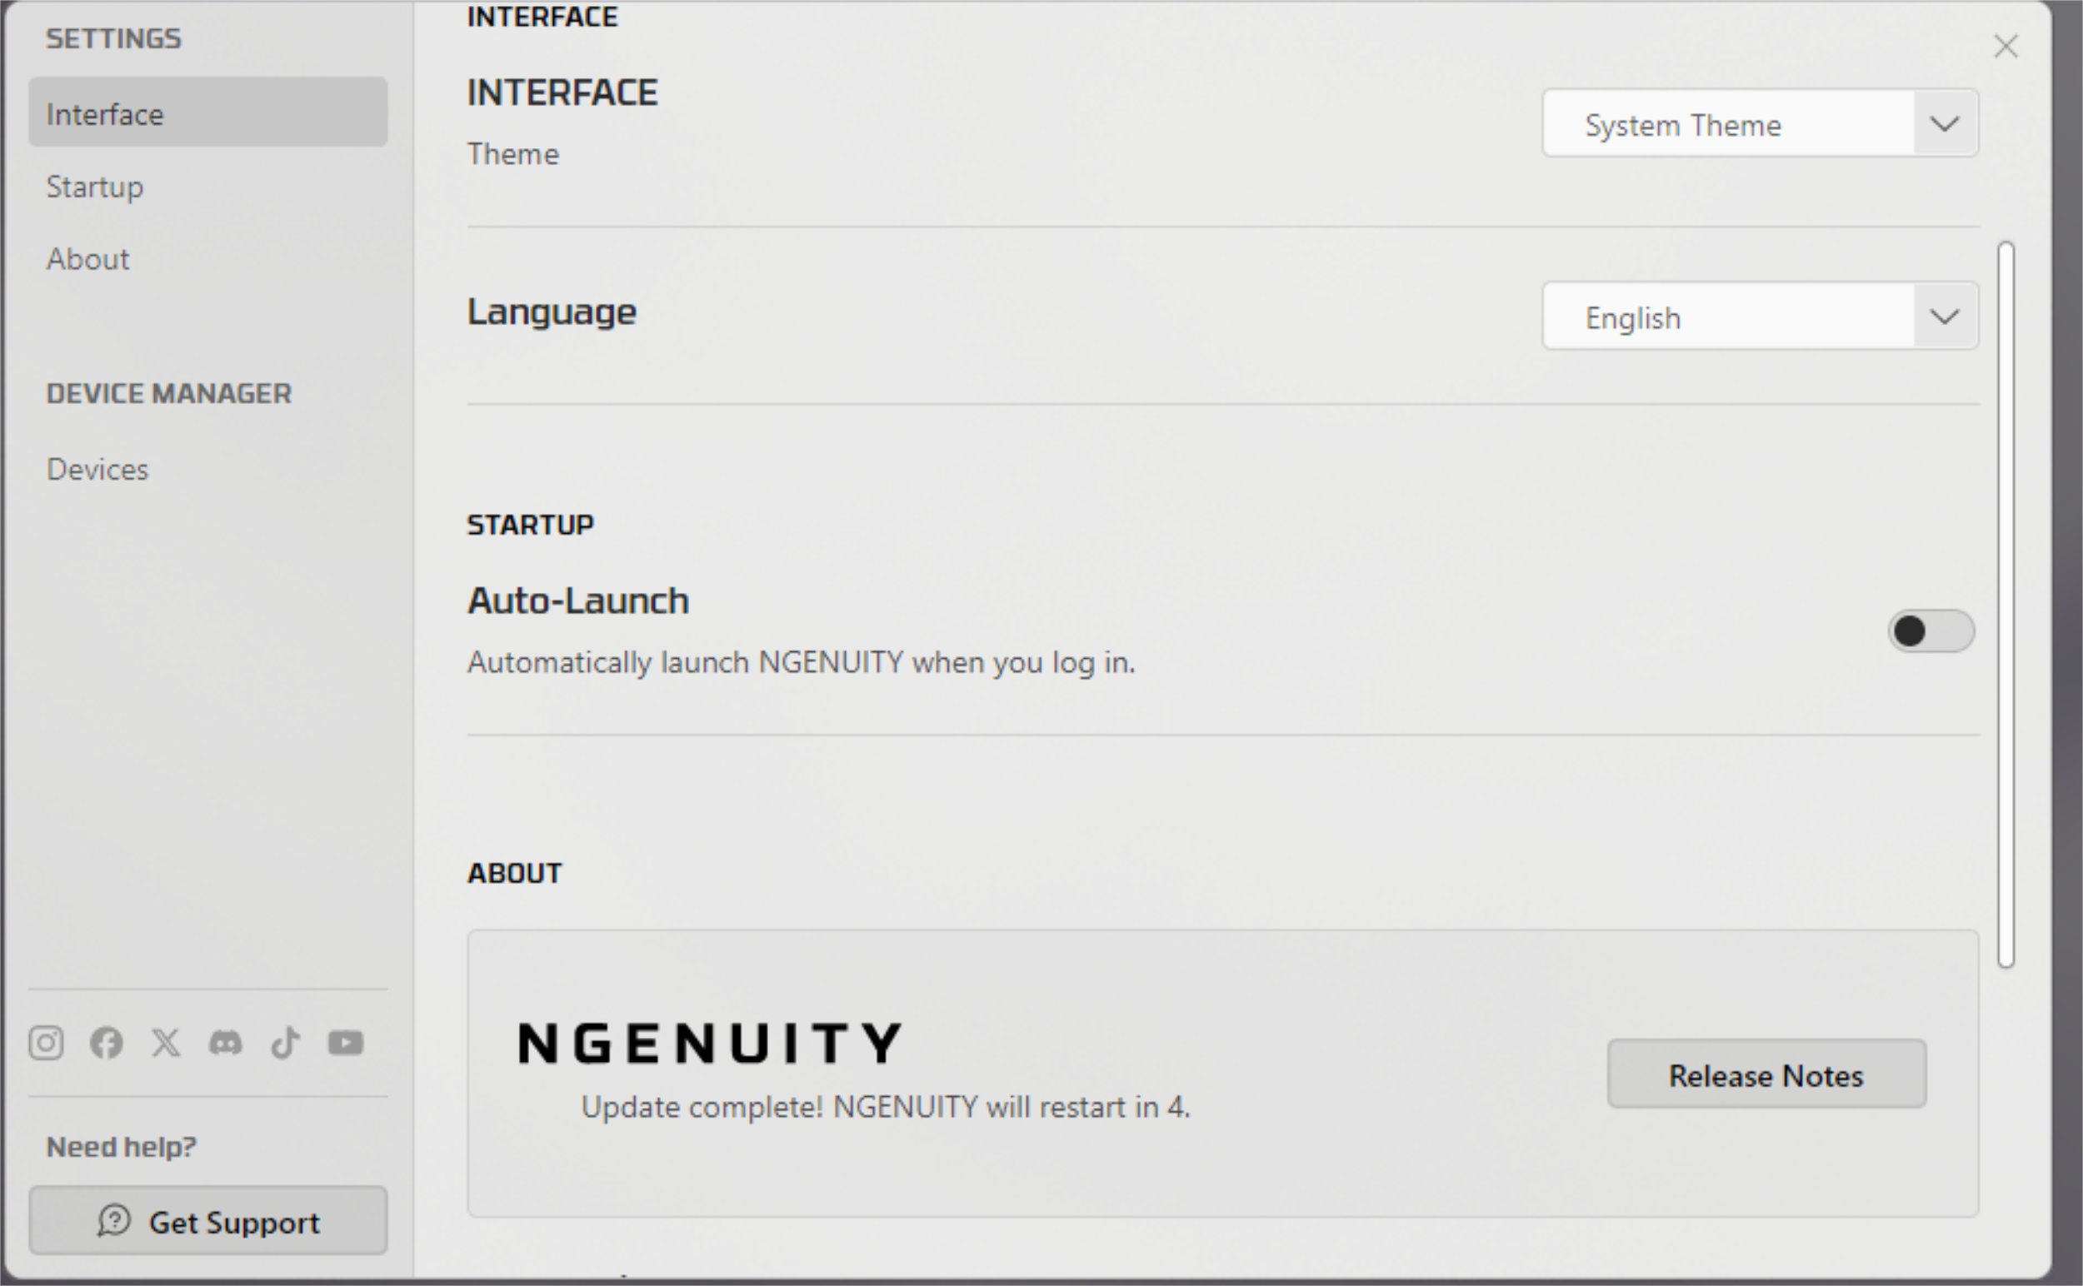Open the System Theme combo box
The width and height of the screenshot is (2083, 1286).
click(x=1760, y=123)
